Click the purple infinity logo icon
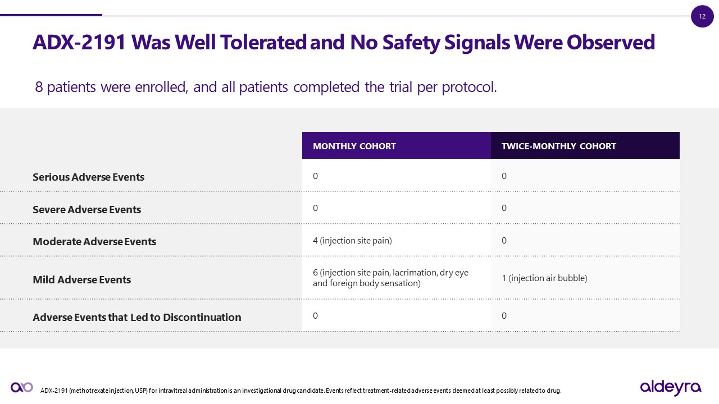 tap(22, 387)
